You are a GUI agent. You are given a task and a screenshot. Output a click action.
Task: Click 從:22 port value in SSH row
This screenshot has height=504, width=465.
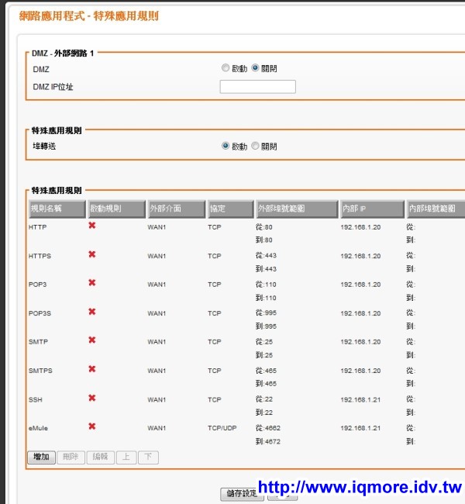pyautogui.click(x=263, y=399)
